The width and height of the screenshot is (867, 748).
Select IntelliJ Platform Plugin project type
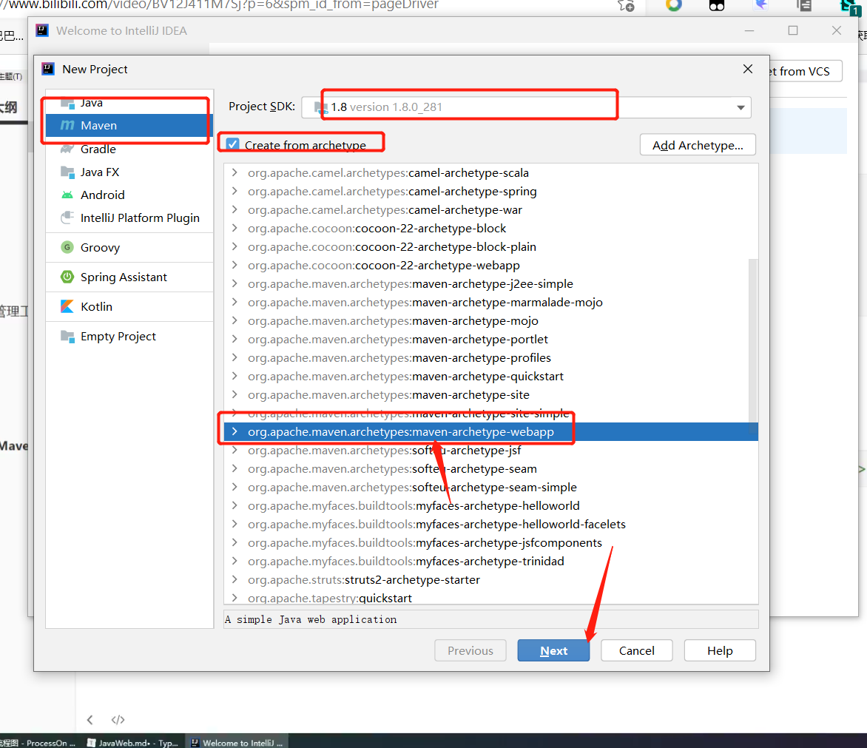click(129, 218)
